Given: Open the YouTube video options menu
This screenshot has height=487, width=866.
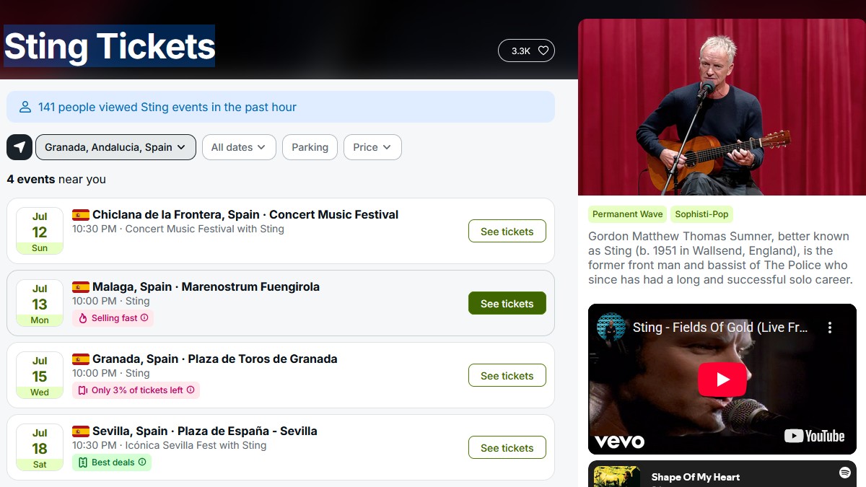Looking at the screenshot, I should 830,328.
